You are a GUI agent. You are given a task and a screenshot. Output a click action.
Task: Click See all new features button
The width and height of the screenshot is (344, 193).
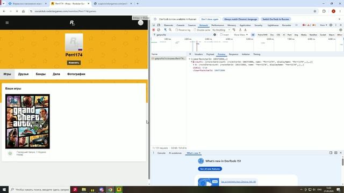click(210, 169)
